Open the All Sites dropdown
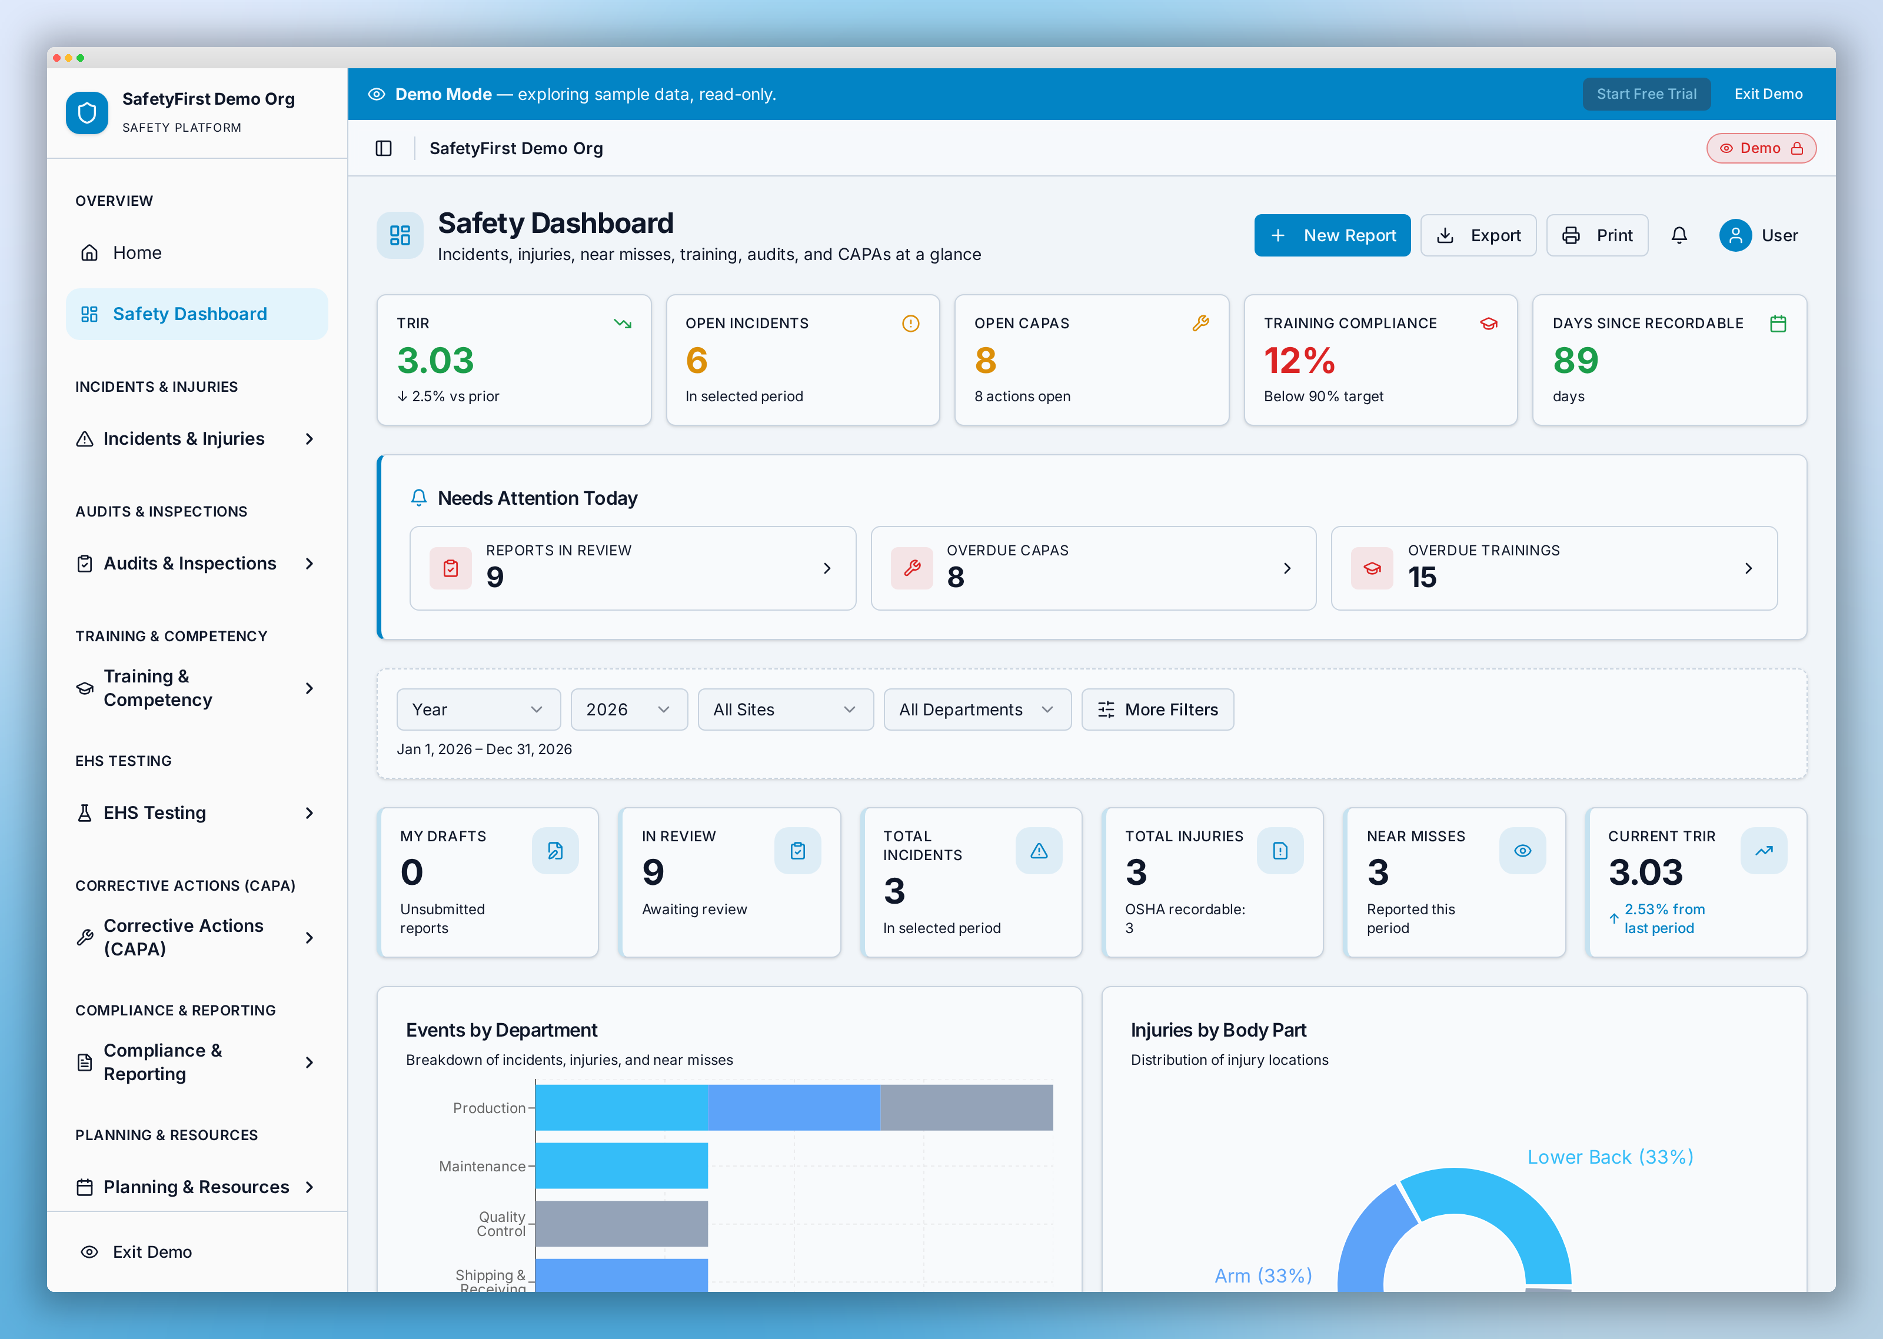The height and width of the screenshot is (1339, 1883). pos(785,710)
